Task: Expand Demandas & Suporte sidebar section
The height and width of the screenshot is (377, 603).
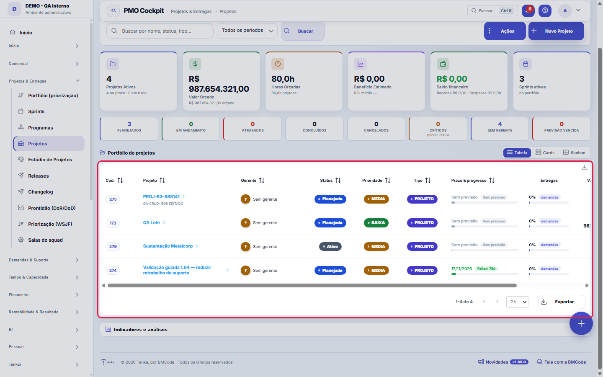Action: pyautogui.click(x=44, y=260)
